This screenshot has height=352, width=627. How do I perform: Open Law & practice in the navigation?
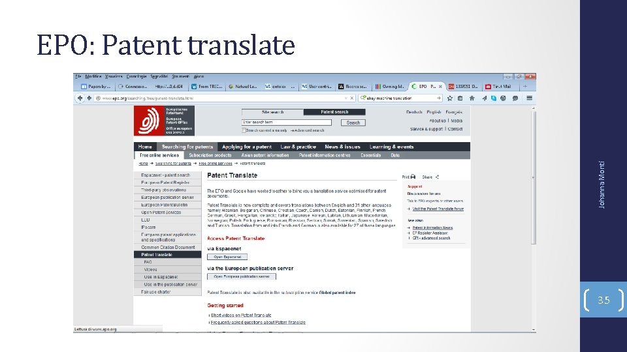point(298,147)
